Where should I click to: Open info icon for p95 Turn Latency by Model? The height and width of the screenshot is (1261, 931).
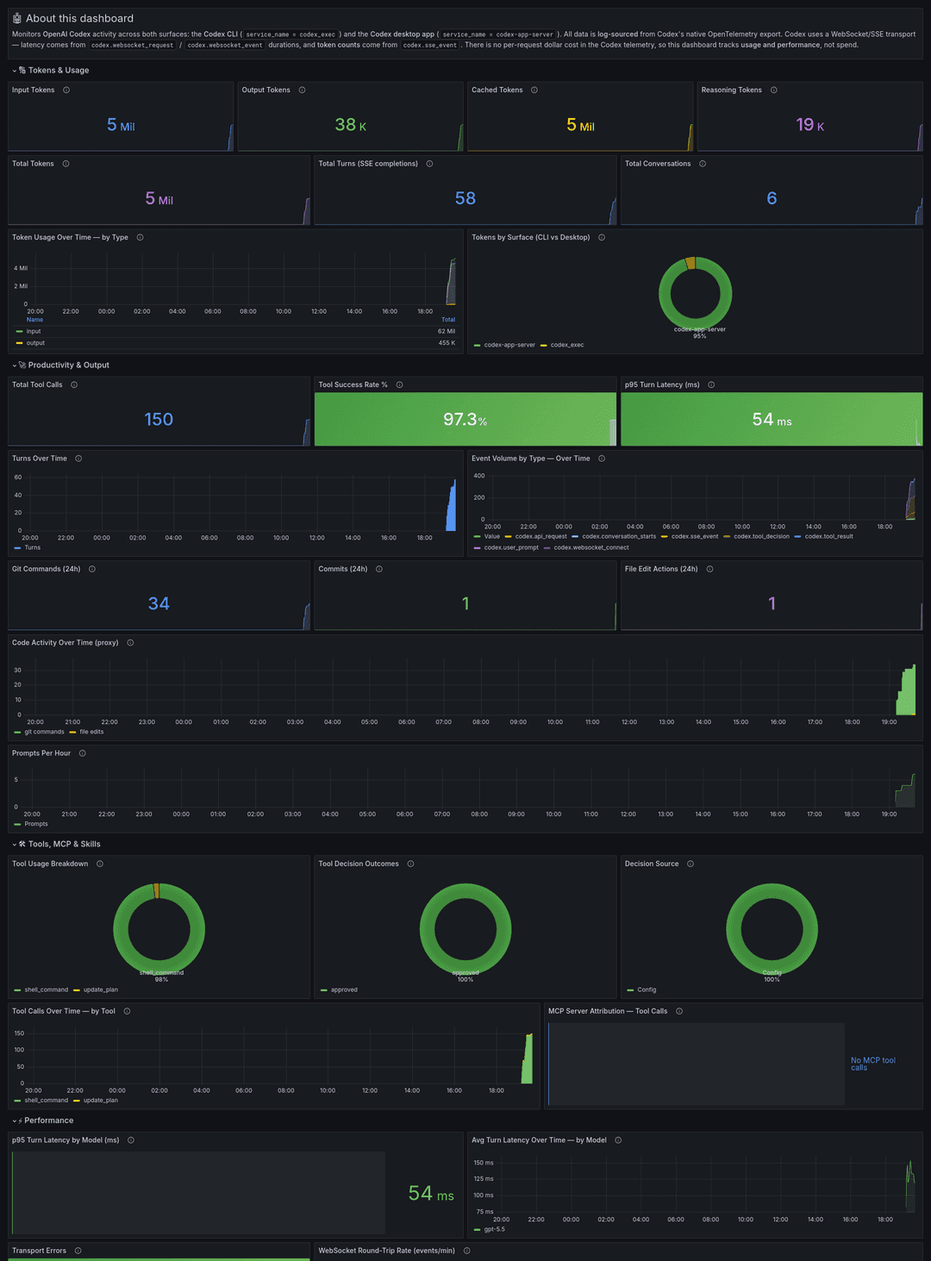pyautogui.click(x=131, y=1140)
